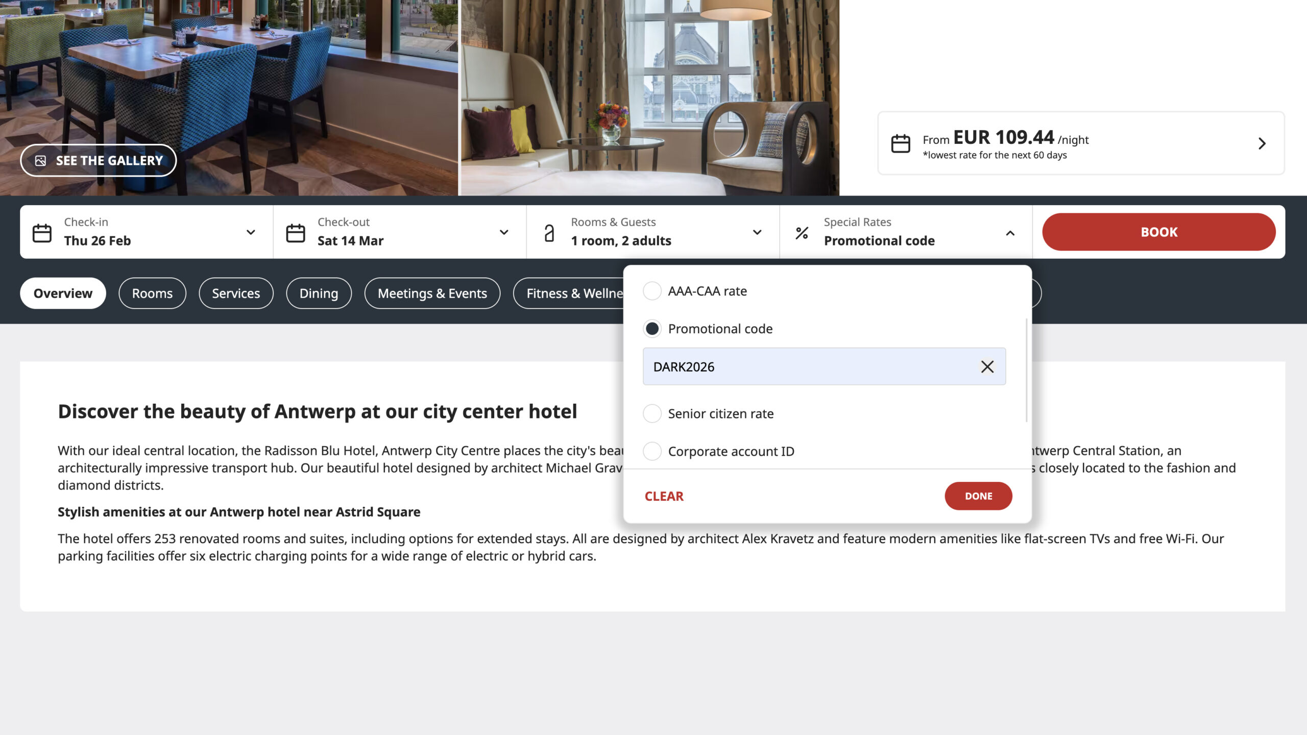Expand the Check-in date dropdown
The height and width of the screenshot is (735, 1307).
(251, 232)
